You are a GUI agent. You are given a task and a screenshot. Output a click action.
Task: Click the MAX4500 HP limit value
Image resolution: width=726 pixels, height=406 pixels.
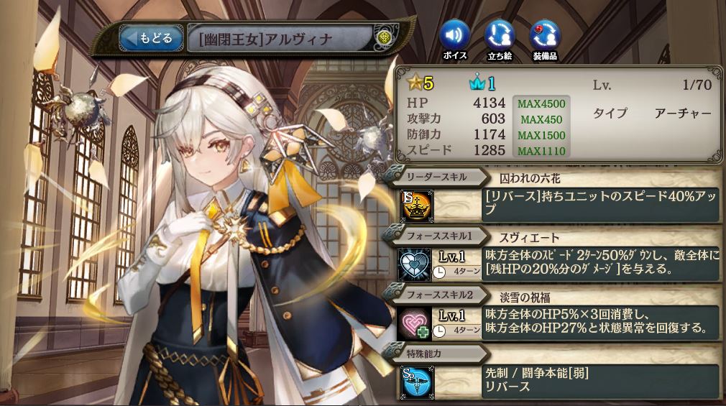[x=541, y=103]
